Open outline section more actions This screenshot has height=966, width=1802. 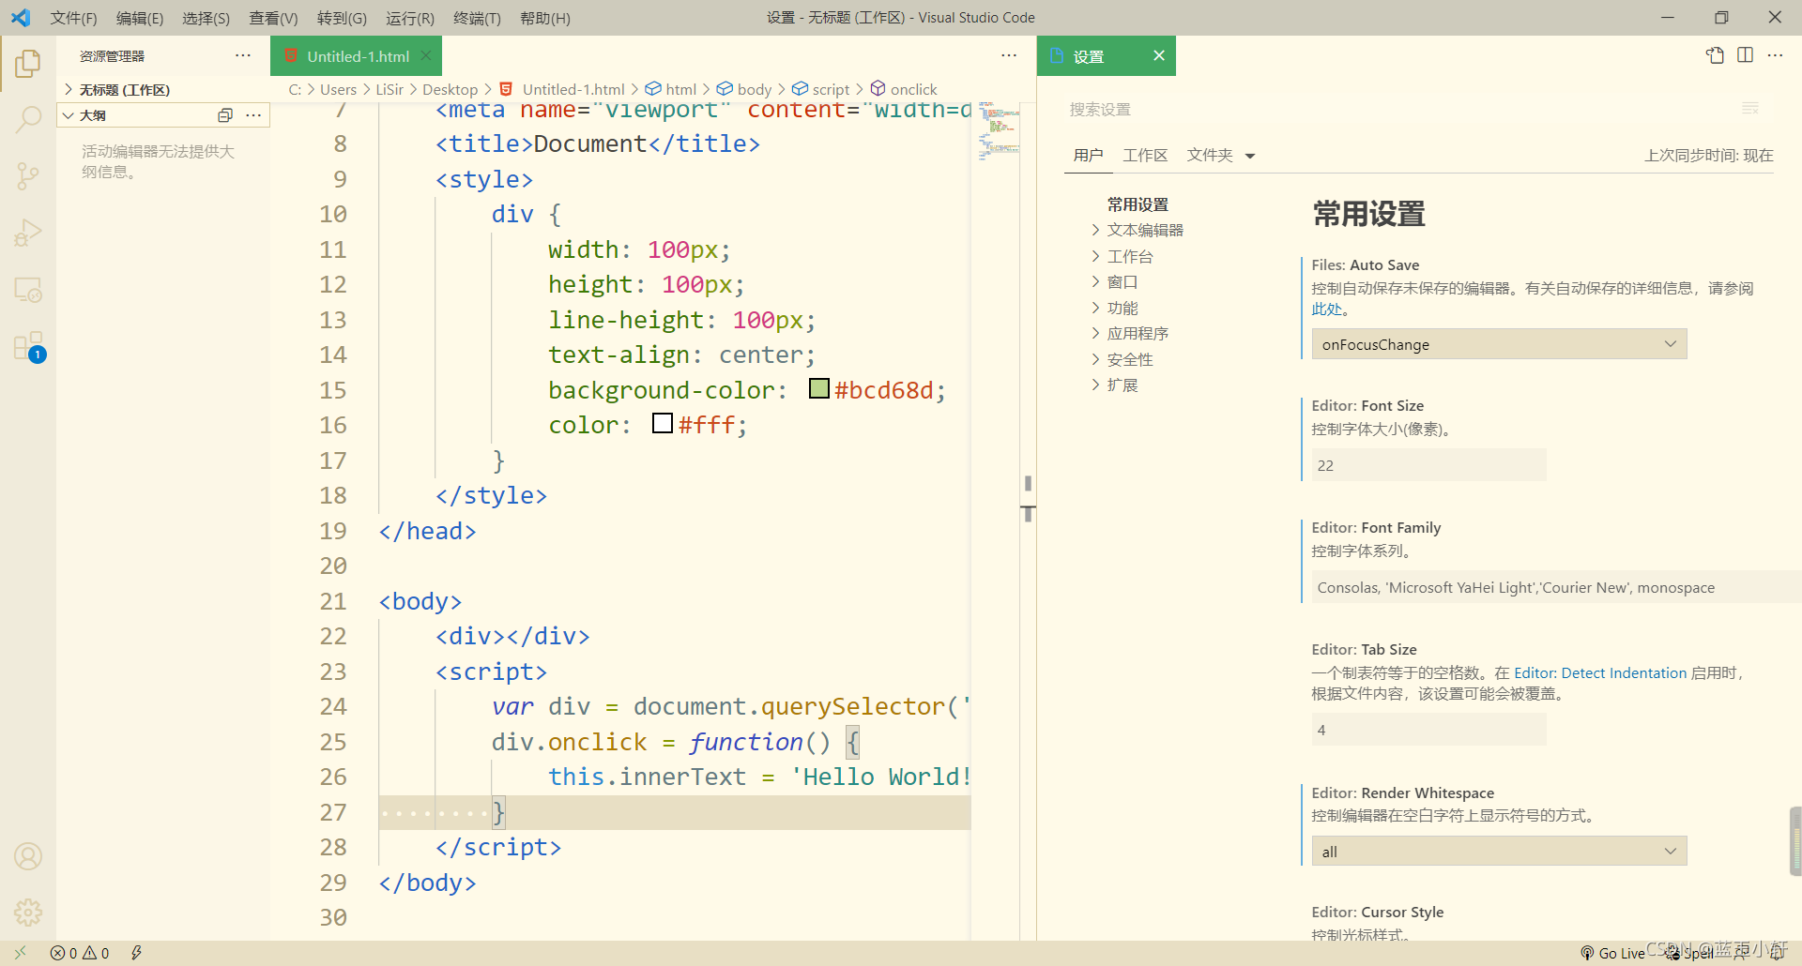pos(253,115)
